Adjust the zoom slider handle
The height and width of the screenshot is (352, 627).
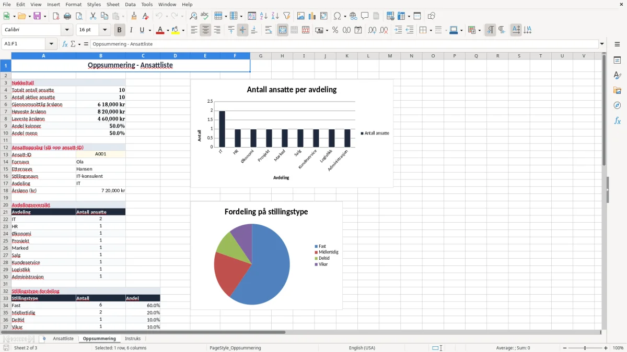585,348
